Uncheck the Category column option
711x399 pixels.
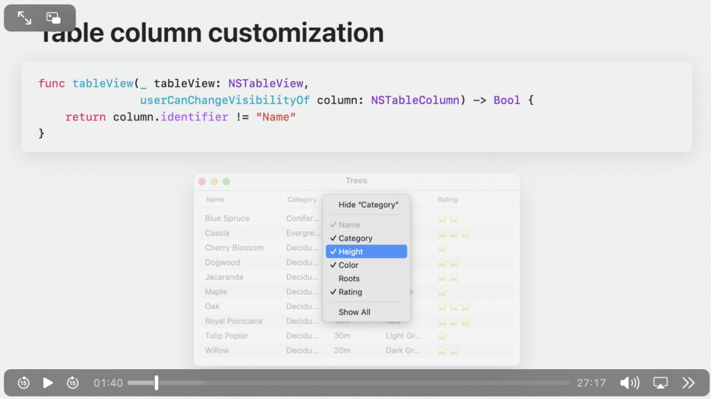click(355, 238)
